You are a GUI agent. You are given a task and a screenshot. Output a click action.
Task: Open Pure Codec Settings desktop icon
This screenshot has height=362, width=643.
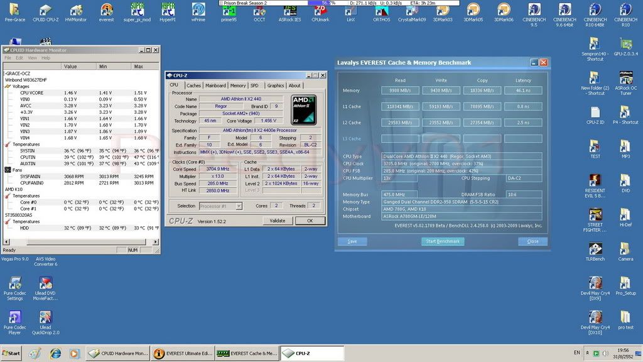tap(15, 288)
